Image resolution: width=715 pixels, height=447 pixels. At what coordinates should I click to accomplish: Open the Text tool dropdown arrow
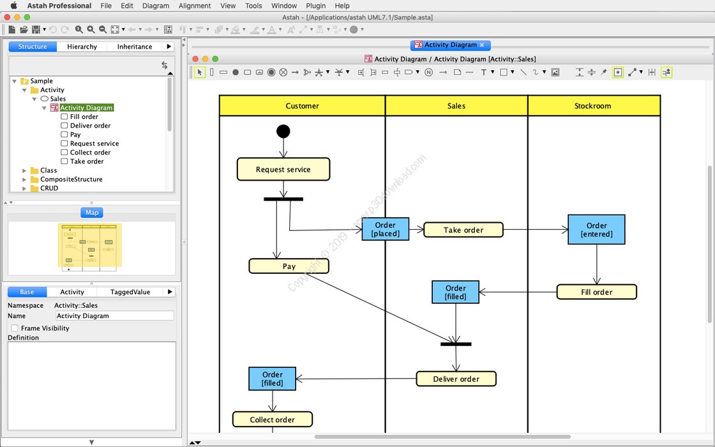coord(492,72)
